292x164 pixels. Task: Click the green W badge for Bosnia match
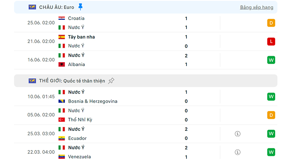click(271, 97)
